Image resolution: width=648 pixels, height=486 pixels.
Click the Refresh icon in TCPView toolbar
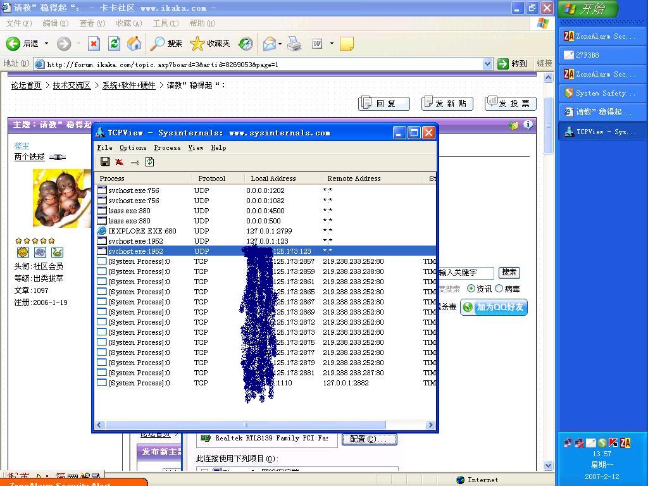click(x=149, y=162)
